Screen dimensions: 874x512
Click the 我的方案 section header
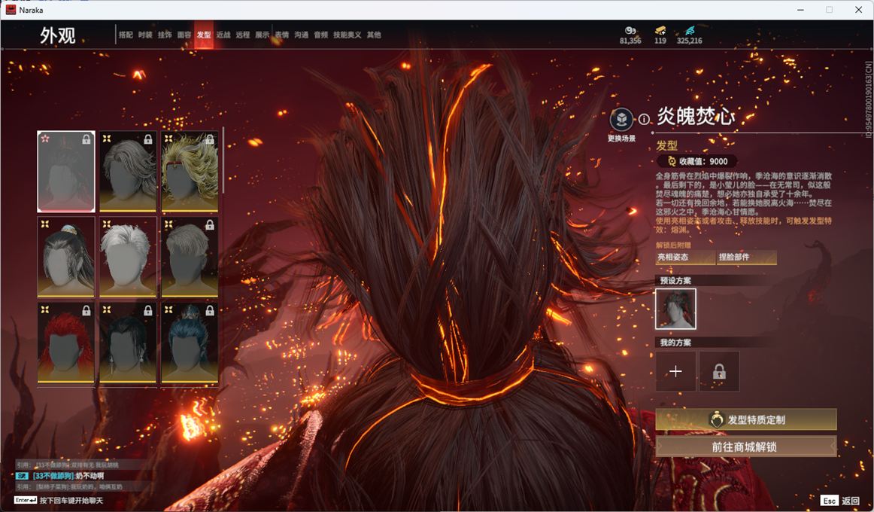(675, 343)
